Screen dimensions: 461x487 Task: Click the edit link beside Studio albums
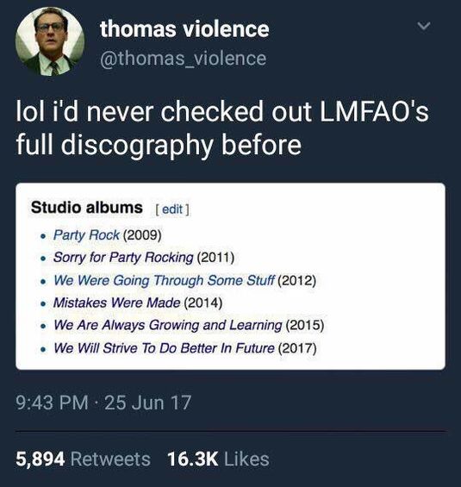click(172, 209)
